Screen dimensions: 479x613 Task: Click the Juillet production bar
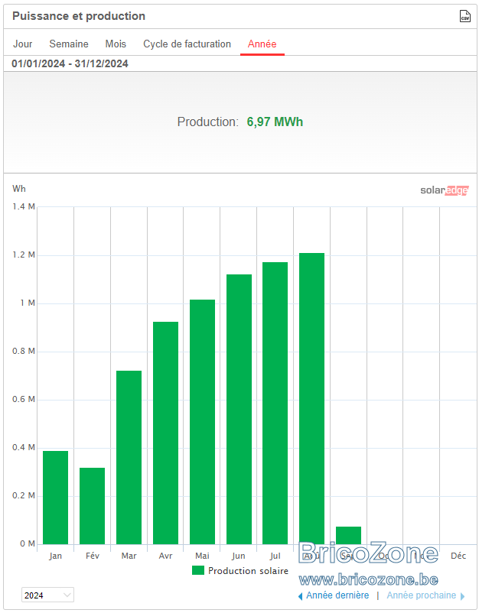275,403
